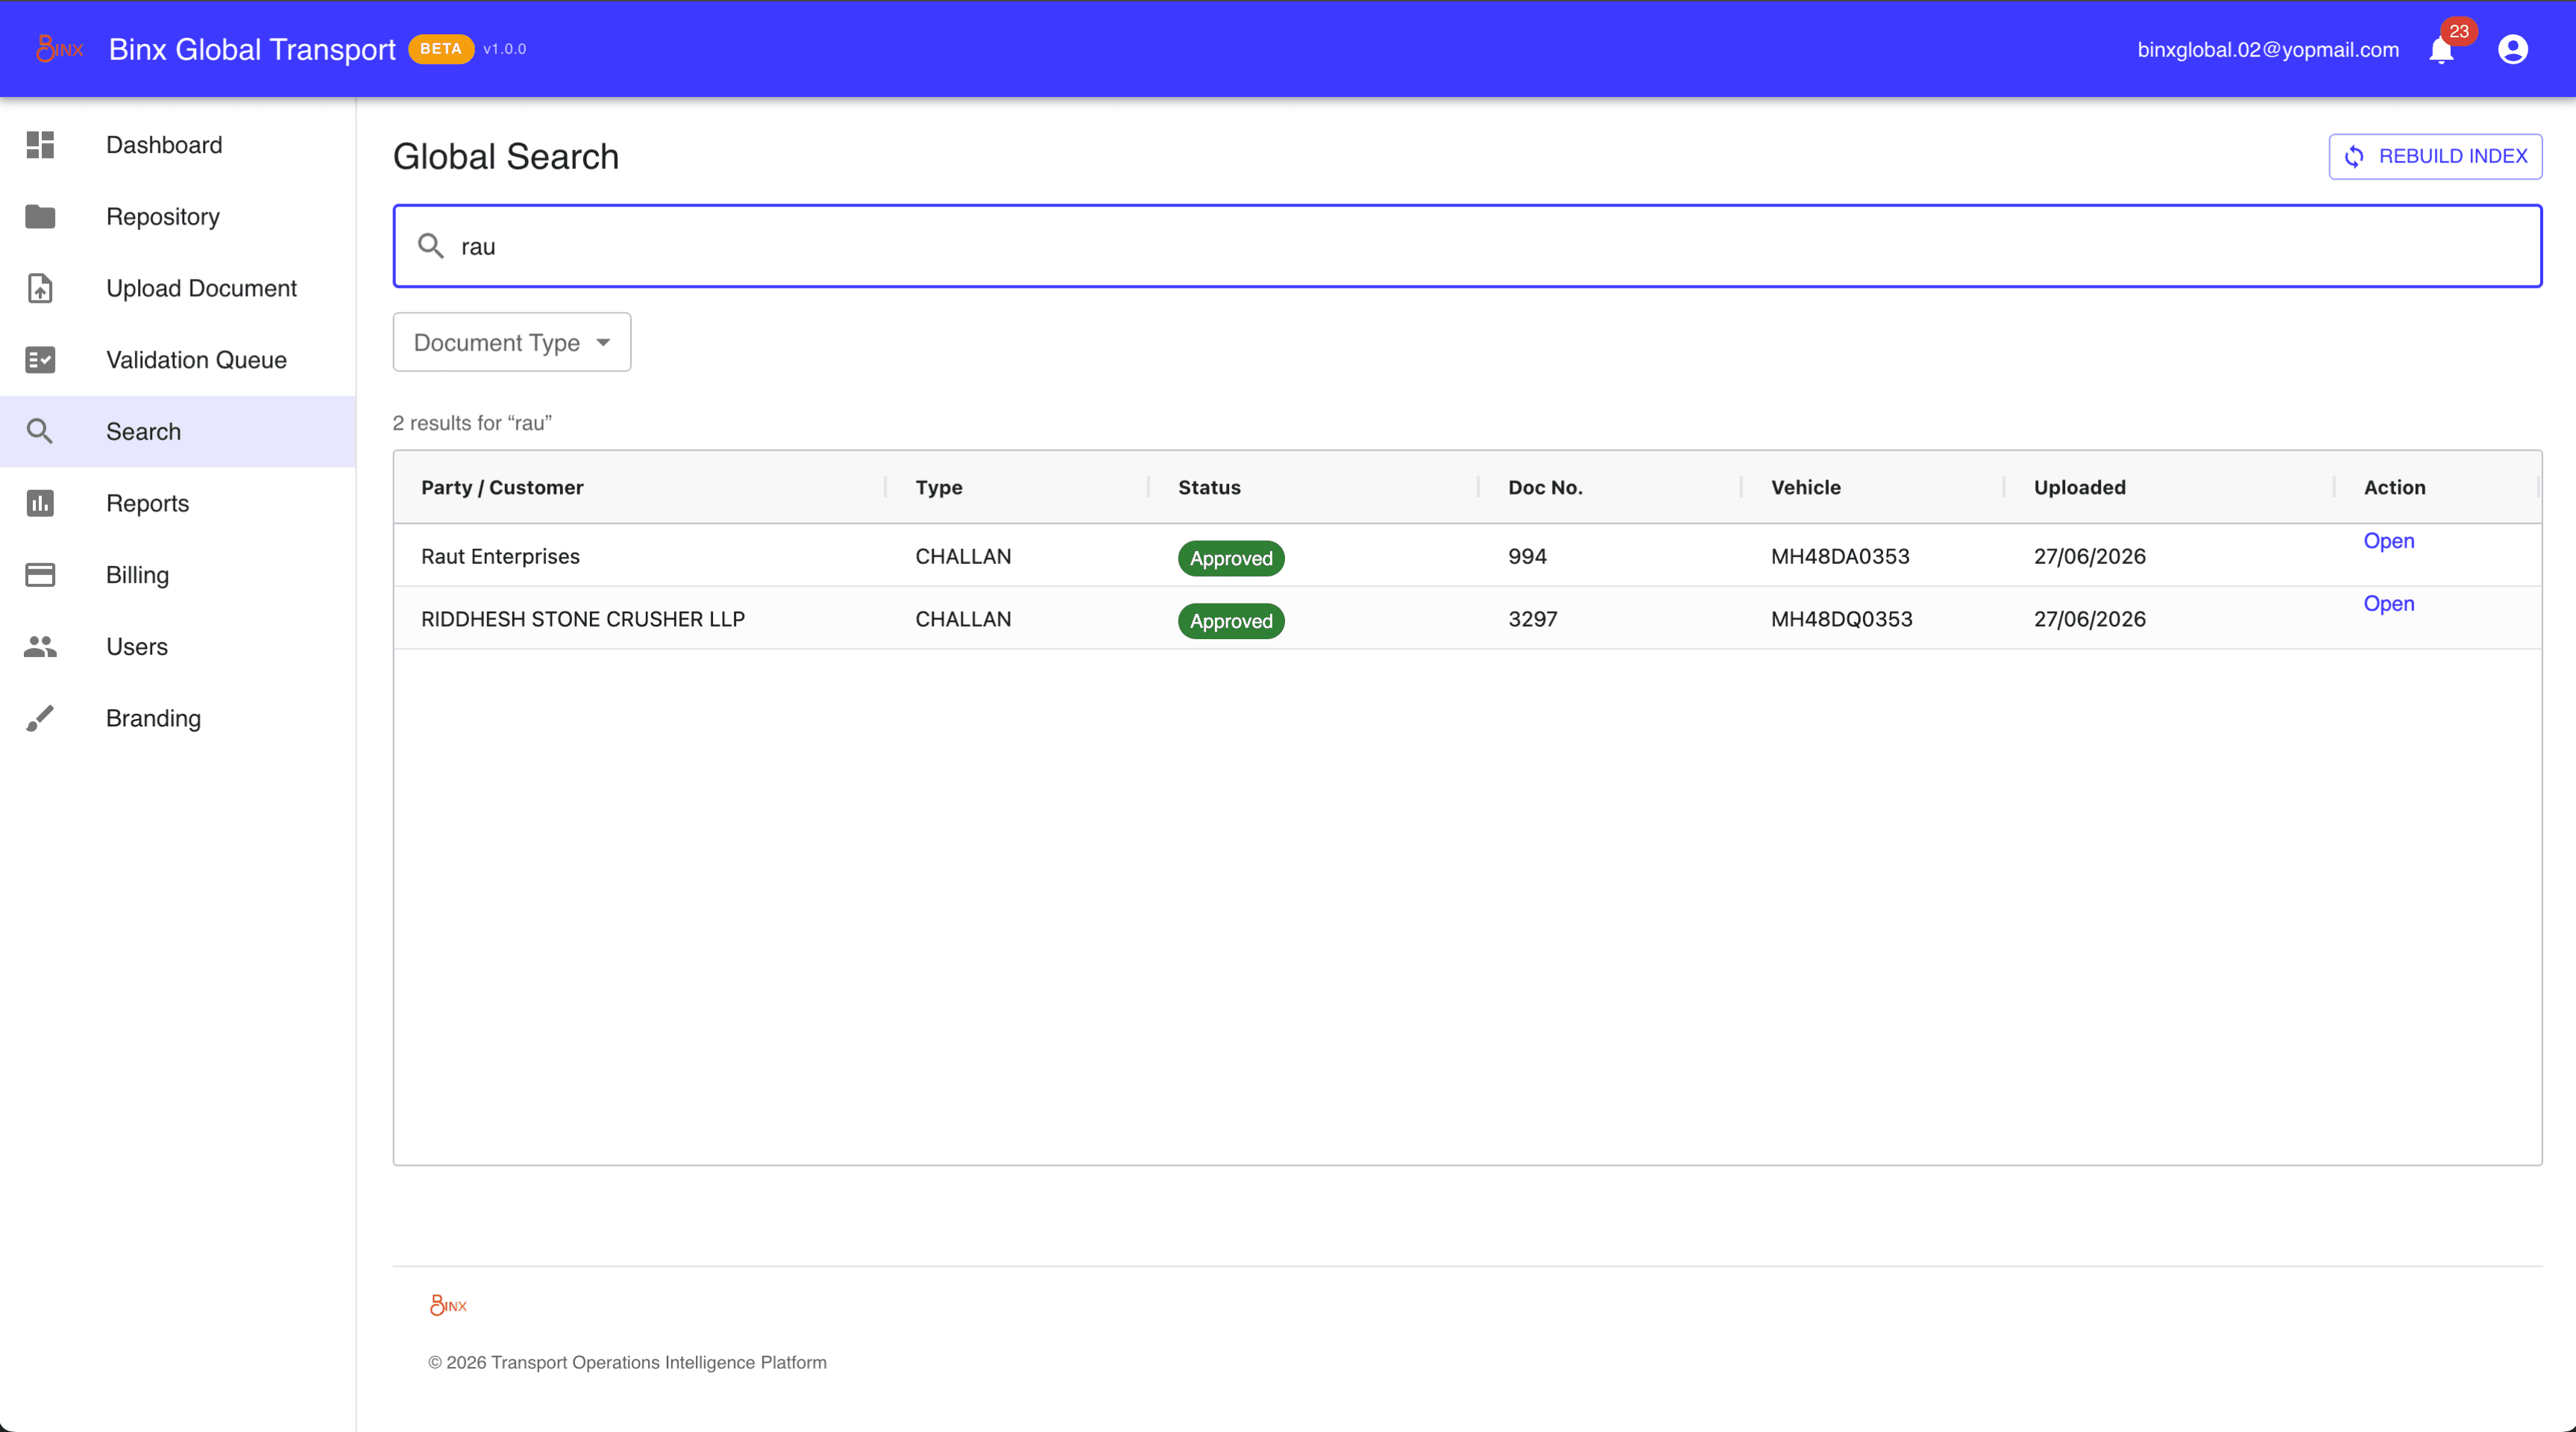Click footer copyright Transport Operations text
2576x1432 pixels.
point(627,1362)
